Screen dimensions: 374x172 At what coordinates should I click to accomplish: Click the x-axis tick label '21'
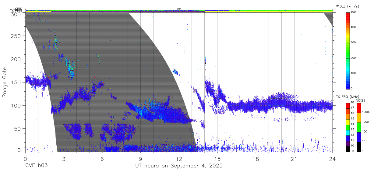pos(294,159)
